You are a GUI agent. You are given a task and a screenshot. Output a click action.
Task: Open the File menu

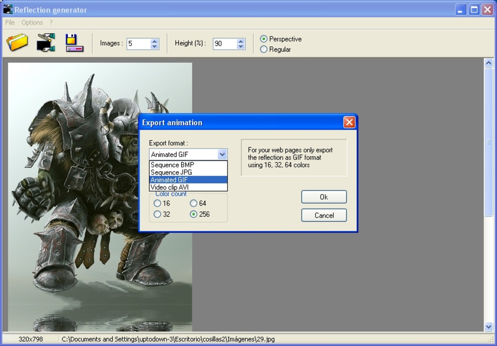[10, 22]
